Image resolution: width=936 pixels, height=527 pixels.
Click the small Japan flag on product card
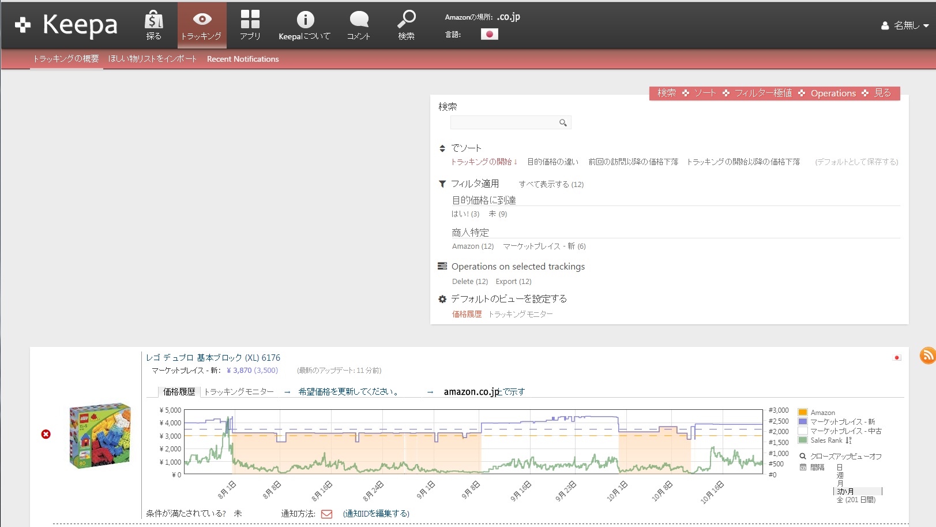tap(897, 358)
